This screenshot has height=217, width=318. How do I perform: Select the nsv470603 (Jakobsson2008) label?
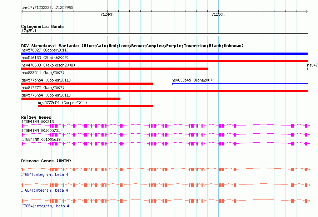tap(48, 65)
